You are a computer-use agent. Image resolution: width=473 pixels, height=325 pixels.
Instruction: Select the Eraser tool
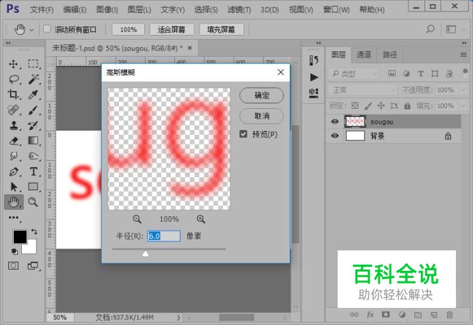(x=14, y=141)
